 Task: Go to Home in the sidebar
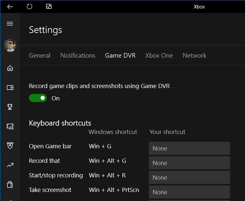(x=10, y=68)
